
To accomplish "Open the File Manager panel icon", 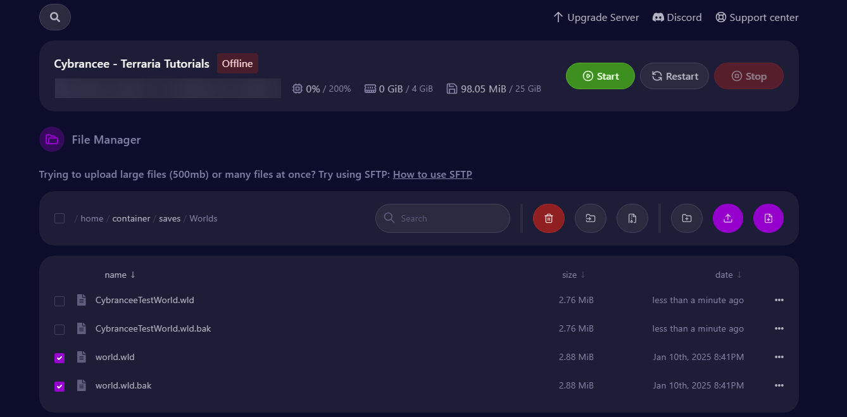I will coord(51,139).
